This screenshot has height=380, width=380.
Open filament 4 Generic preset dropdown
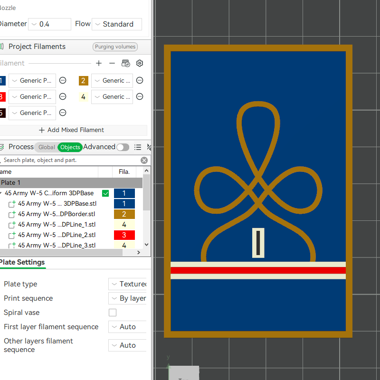[112, 97]
